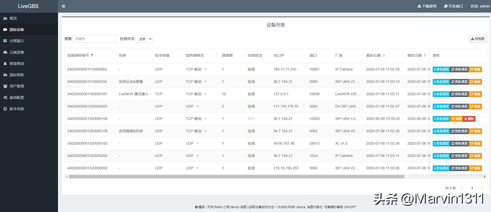Click the scrollbar left arrow
Image resolution: width=491 pixels, height=212 pixels.
[67, 176]
